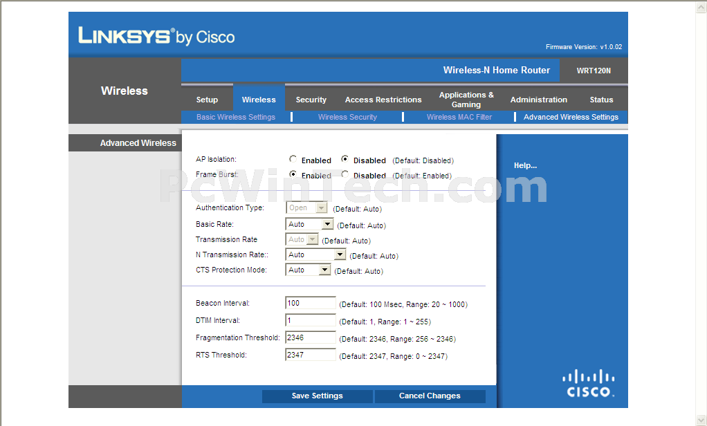Select Frame Burst Disabled radio button
Viewport: 707px width, 426px height.
click(x=345, y=174)
